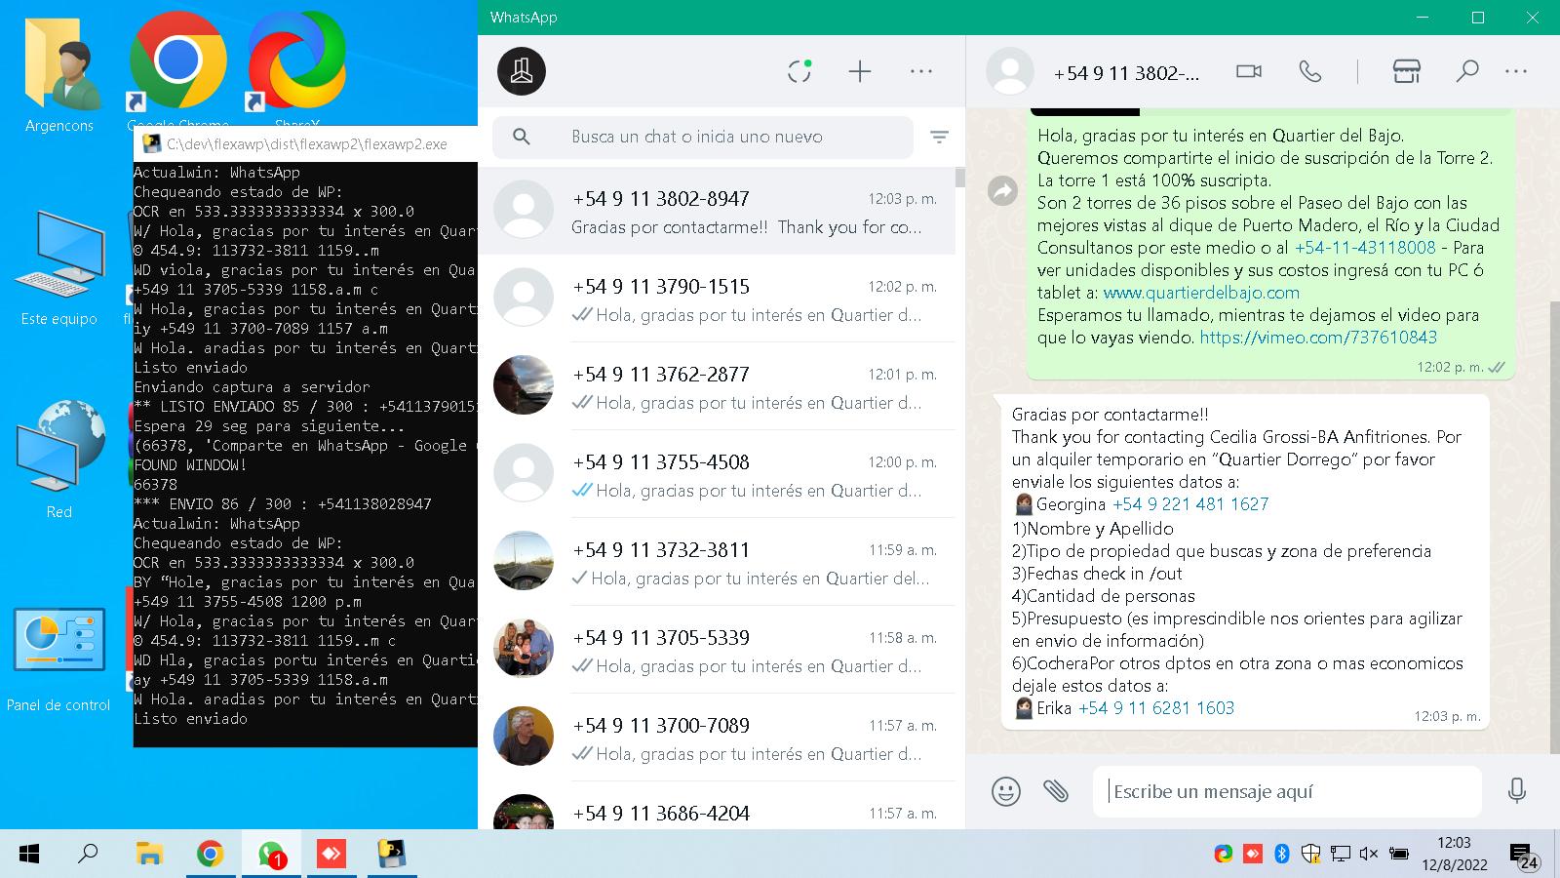Image resolution: width=1560 pixels, height=878 pixels.
Task: Open the AnyDesk taskbar icon
Action: coord(331,855)
